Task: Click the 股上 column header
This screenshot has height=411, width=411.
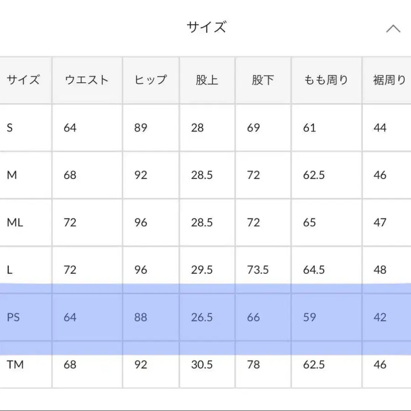Action: pyautogui.click(x=207, y=79)
